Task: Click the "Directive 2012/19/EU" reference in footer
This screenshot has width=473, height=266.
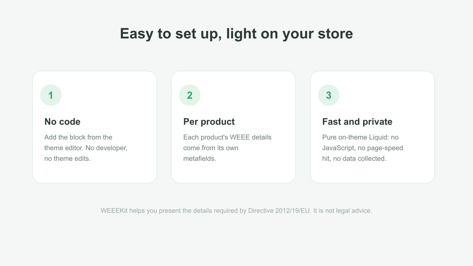Action: tap(279, 211)
